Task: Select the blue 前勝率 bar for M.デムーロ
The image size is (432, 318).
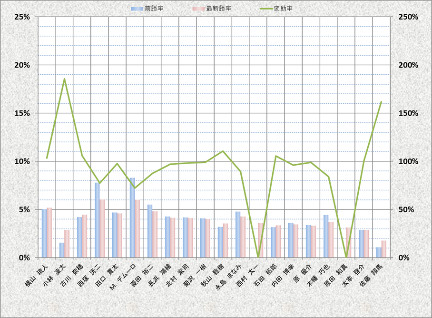Action: 132,218
